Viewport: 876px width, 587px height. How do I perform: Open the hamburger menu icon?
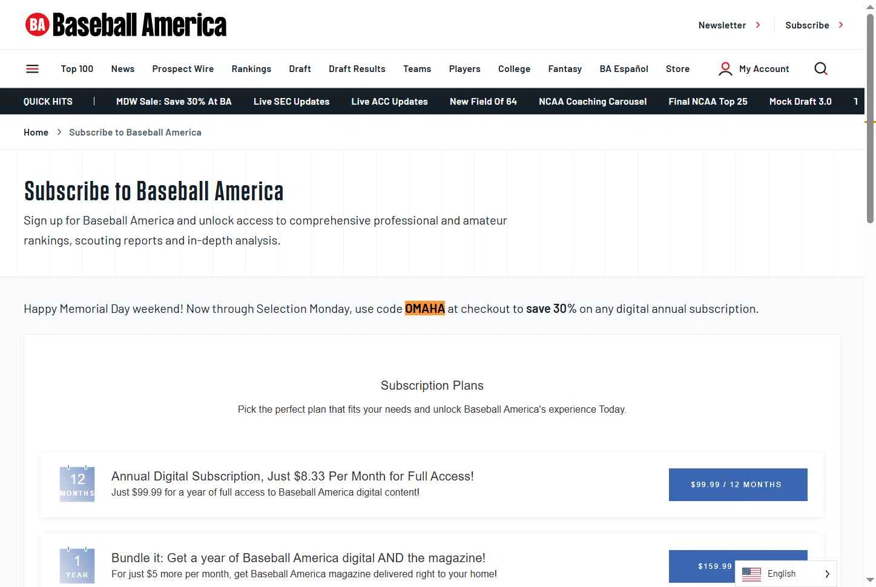pos(33,69)
